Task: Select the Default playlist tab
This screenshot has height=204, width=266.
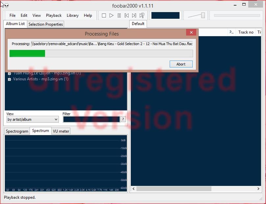Action: [138, 24]
